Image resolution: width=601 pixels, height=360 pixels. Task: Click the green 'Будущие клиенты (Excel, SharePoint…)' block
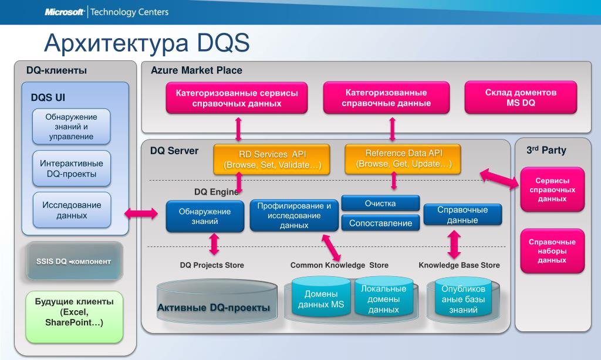pyautogui.click(x=75, y=317)
